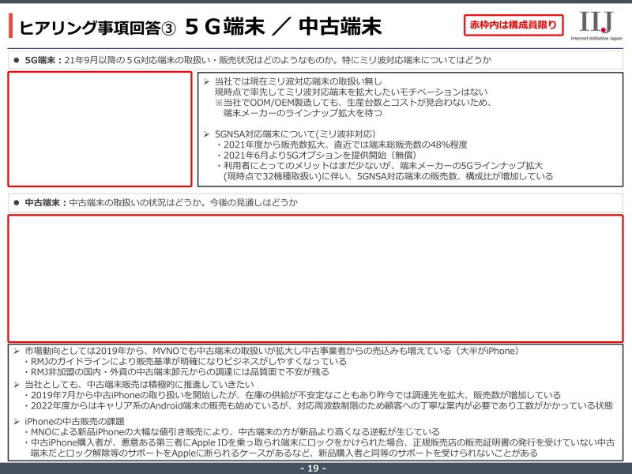The height and width of the screenshot is (474, 632).
Task: Click the line 当社としても、中古端末販売は積極的に推進
Action: (x=140, y=385)
